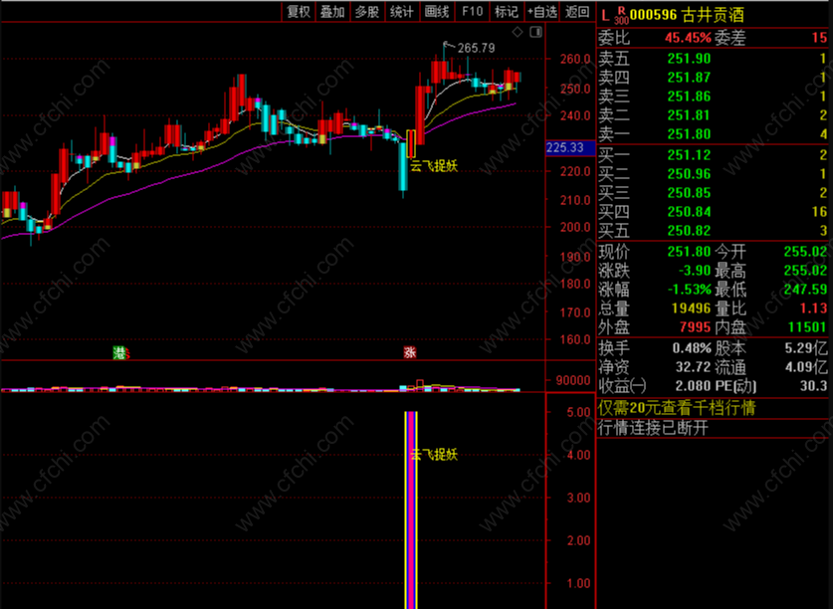
Task: Open the 统计 statistics tool
Action: click(402, 12)
